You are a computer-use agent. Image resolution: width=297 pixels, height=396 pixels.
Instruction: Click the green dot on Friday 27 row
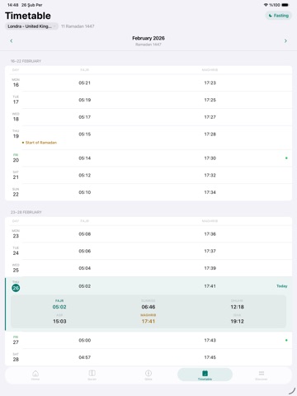click(286, 340)
